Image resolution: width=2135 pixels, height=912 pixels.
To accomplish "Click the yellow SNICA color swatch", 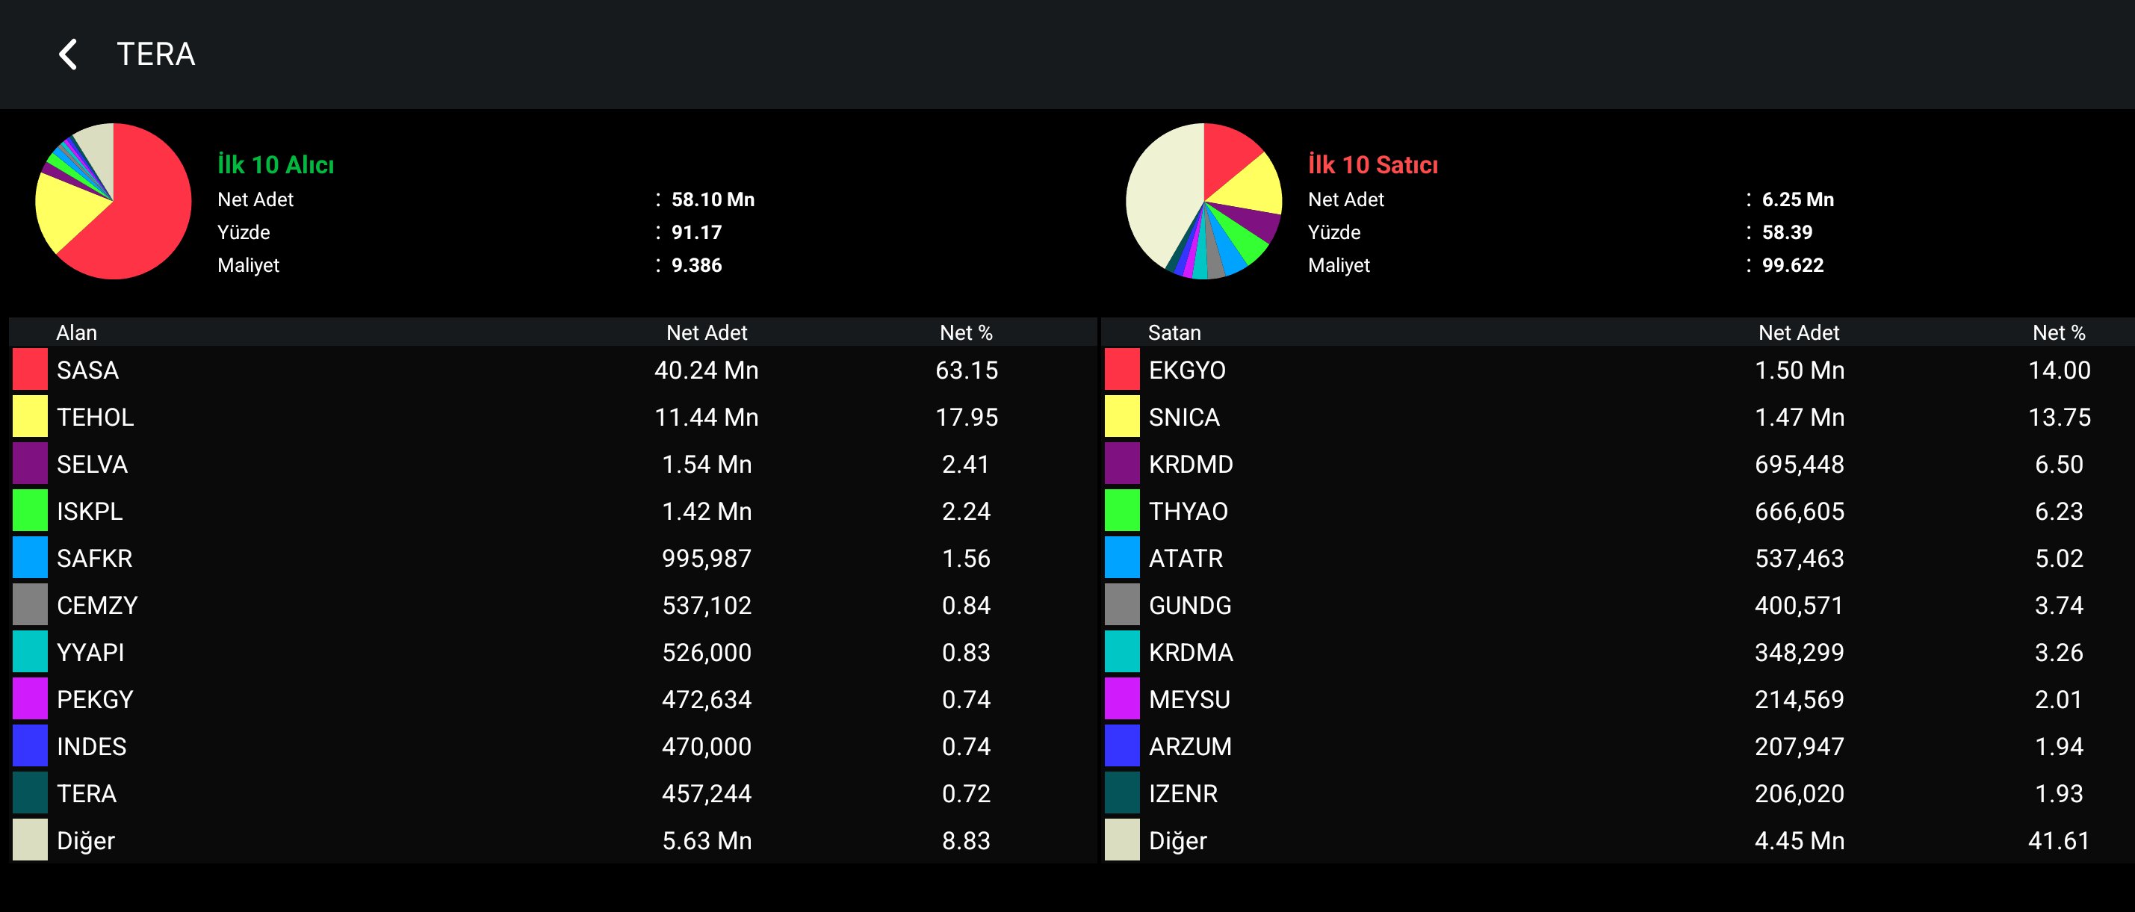I will [1122, 417].
